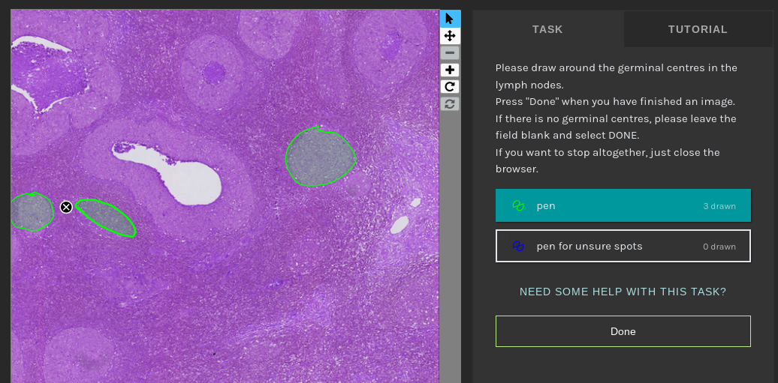The image size is (778, 383).
Task: Click 'If you want to stop altogether' text
Action: [x=608, y=160]
